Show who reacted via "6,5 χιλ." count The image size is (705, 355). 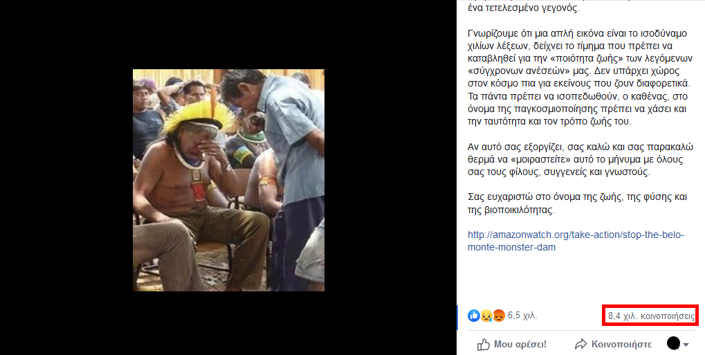click(522, 316)
